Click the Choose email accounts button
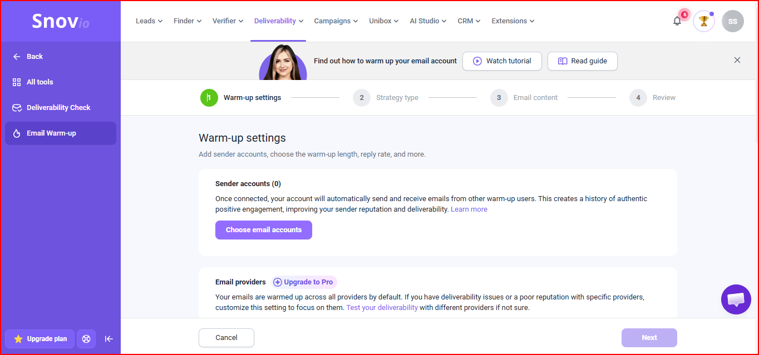Viewport: 759px width, 355px height. [263, 229]
